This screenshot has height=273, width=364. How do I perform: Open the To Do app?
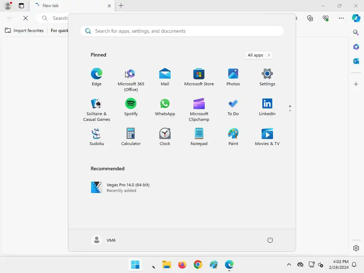click(x=233, y=107)
